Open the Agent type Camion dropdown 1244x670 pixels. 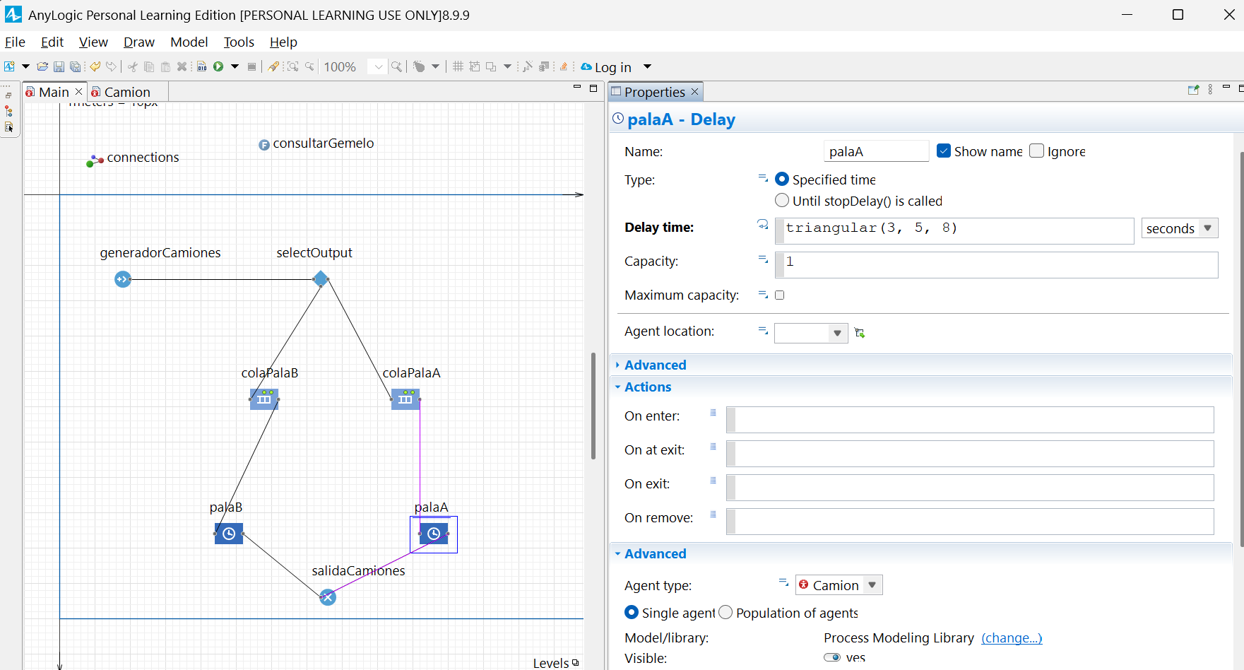point(839,585)
